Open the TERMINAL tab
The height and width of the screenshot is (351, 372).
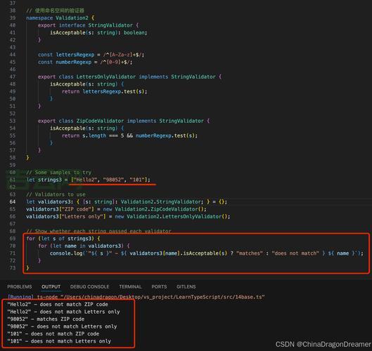click(x=130, y=286)
